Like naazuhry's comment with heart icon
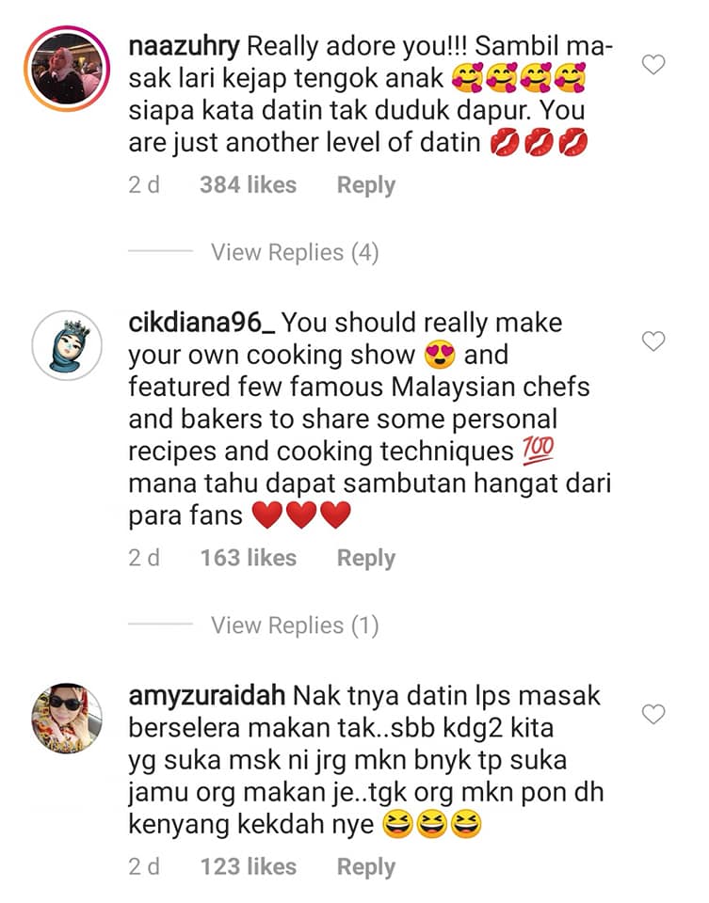709x903 pixels. 653,65
